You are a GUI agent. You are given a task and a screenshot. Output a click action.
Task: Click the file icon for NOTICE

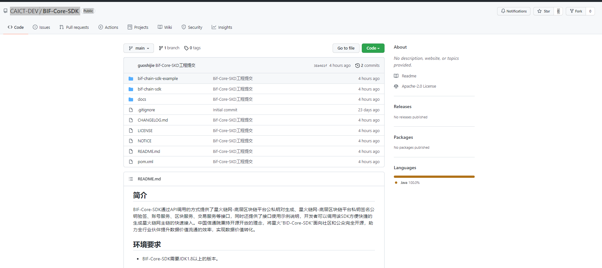coord(131,141)
